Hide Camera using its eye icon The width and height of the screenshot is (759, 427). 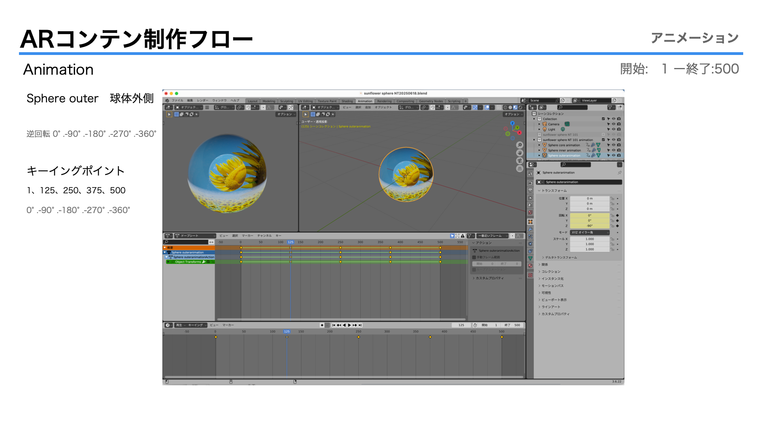(614, 124)
